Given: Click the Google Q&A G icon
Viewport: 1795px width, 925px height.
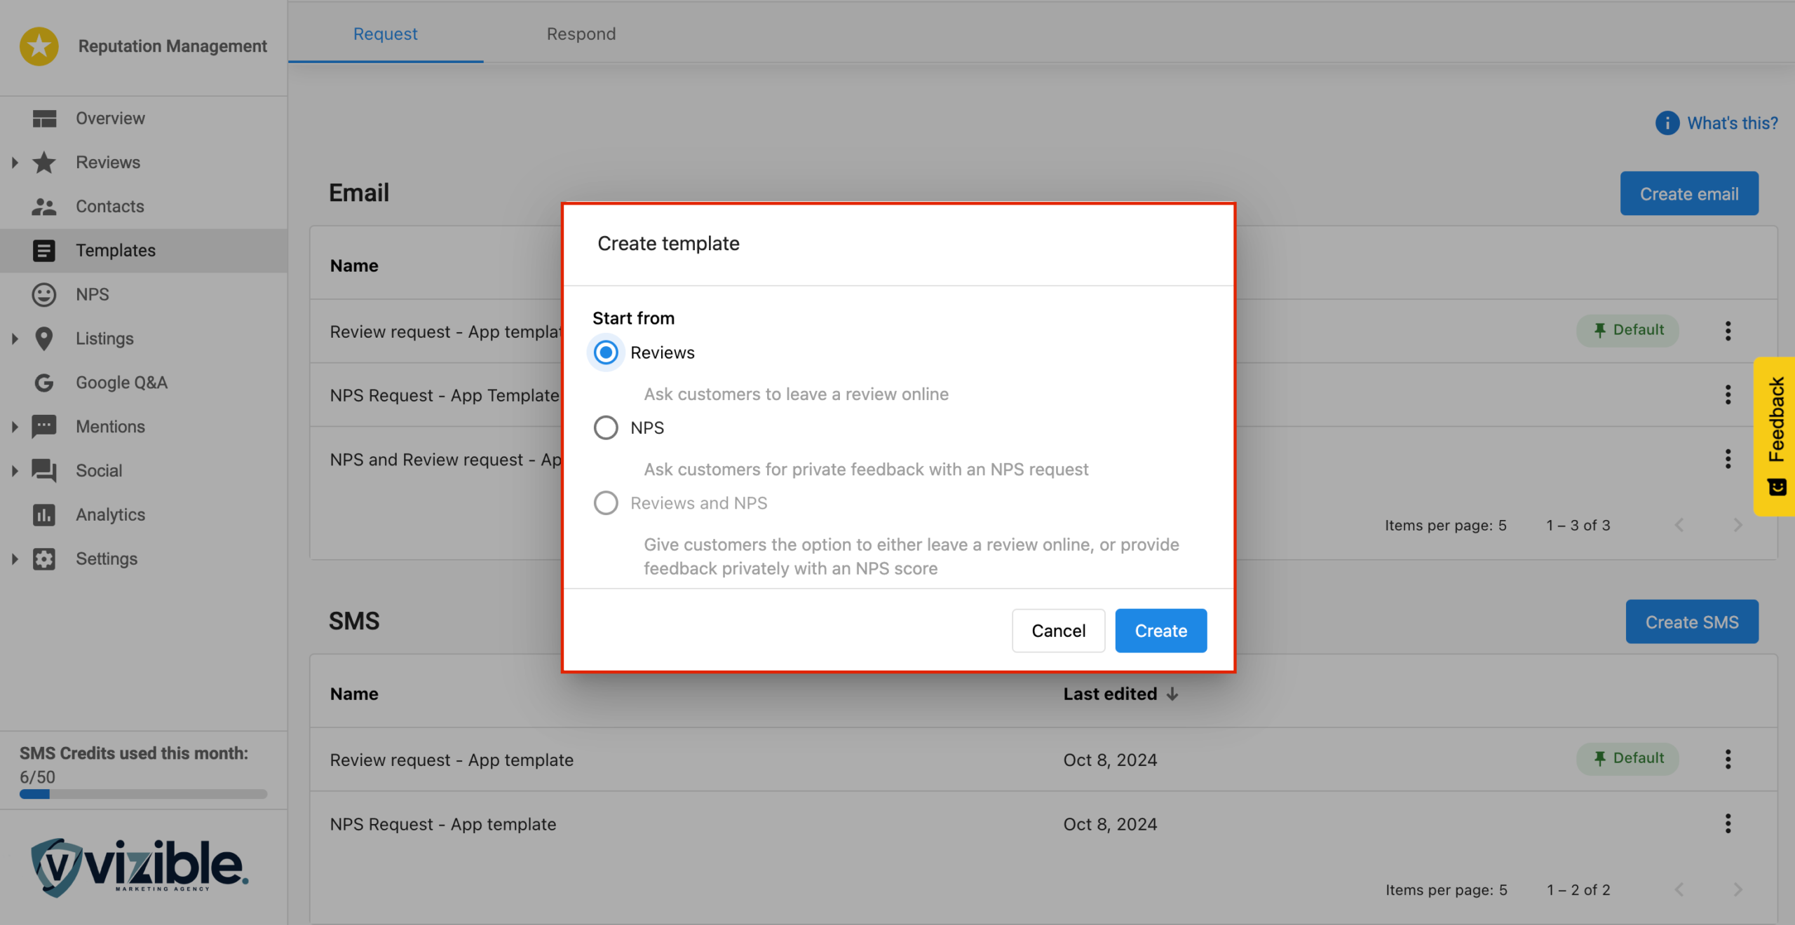Looking at the screenshot, I should (x=44, y=383).
